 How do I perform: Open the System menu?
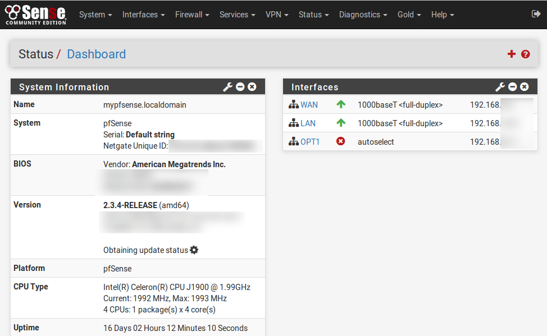95,15
